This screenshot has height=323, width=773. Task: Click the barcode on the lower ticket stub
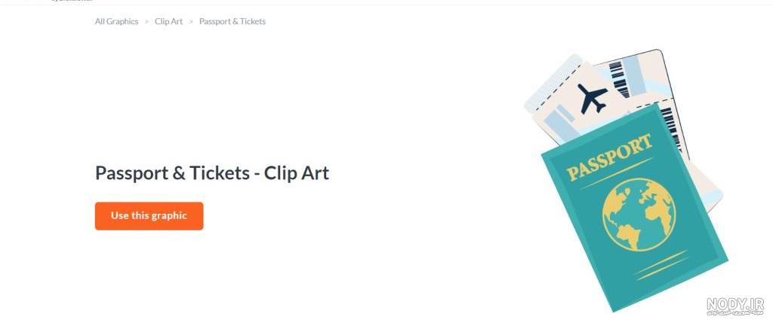(x=671, y=130)
